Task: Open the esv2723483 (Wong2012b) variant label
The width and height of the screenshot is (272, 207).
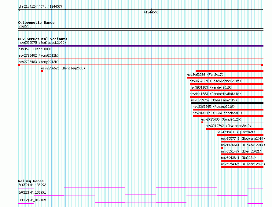Action: 39,62
